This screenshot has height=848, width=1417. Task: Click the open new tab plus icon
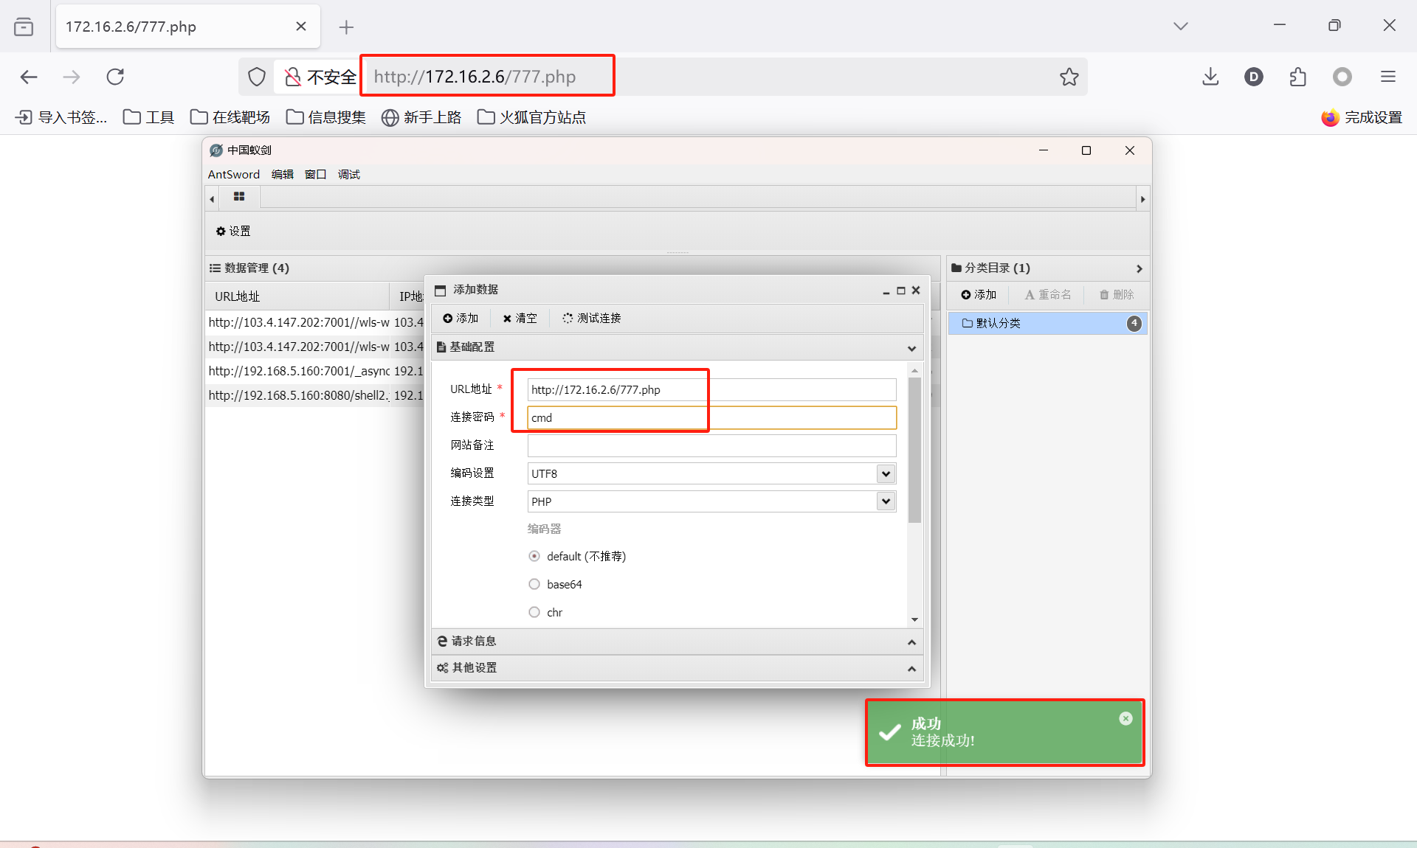click(x=346, y=27)
